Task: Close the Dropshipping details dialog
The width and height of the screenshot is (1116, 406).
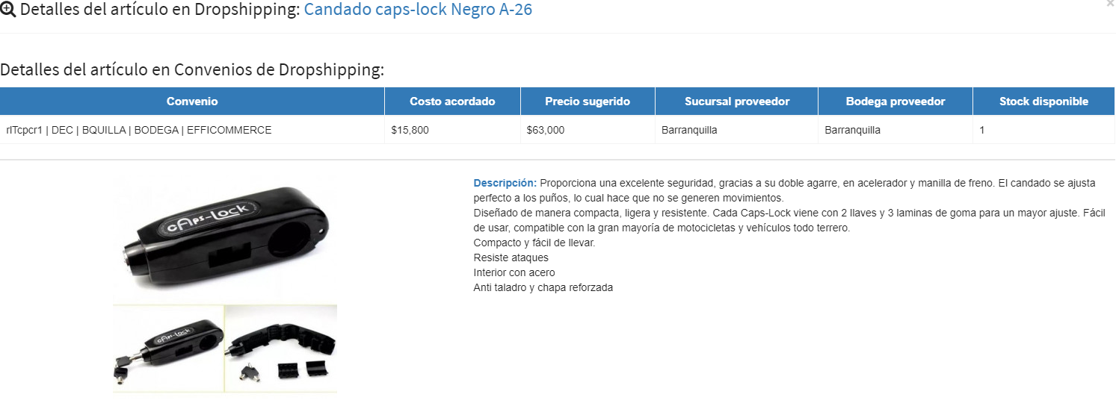Action: [1109, 4]
